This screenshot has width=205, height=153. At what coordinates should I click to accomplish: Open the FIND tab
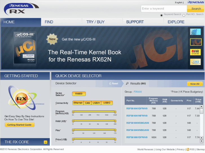pos(61,22)
